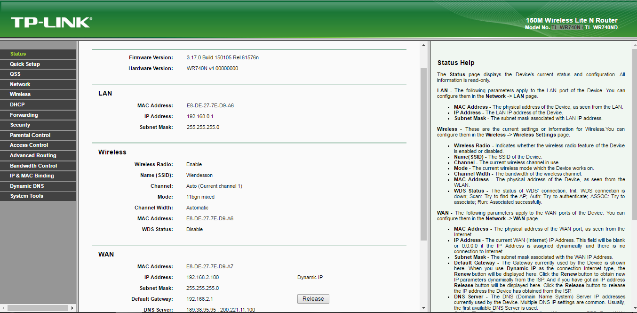Open the Forwarding menu
637x313 pixels.
pos(38,115)
